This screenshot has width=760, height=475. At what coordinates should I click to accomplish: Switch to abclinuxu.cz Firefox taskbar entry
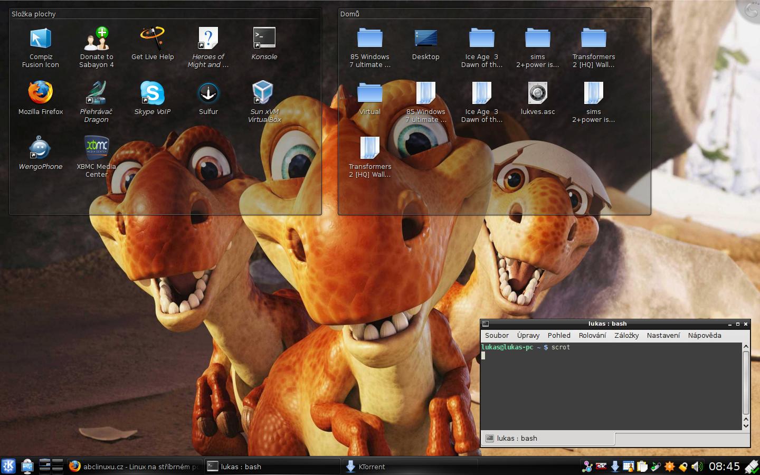click(135, 467)
